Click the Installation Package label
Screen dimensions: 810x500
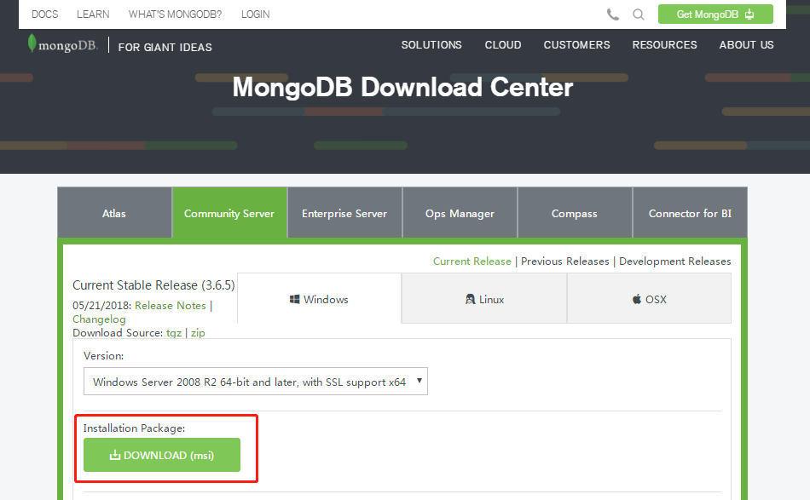tap(135, 428)
